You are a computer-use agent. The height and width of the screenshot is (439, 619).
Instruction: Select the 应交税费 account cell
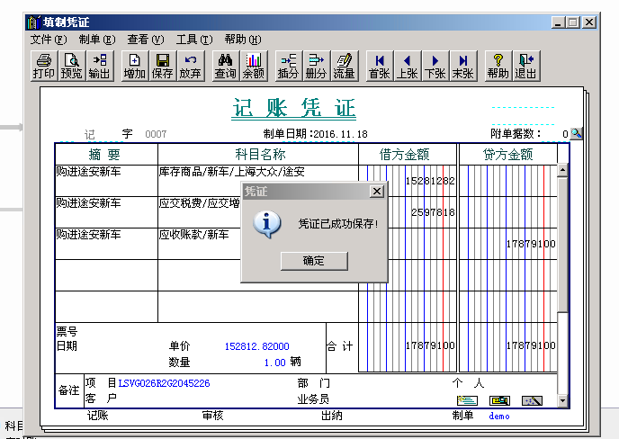coord(200,212)
